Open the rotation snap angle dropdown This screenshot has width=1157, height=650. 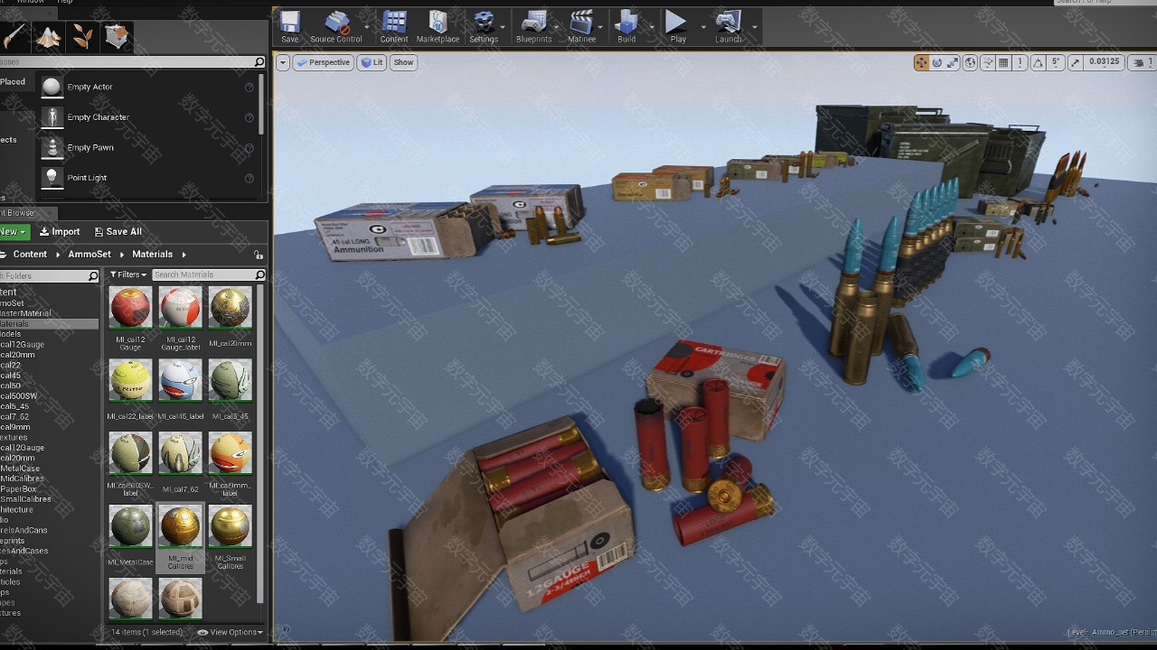pyautogui.click(x=1055, y=62)
